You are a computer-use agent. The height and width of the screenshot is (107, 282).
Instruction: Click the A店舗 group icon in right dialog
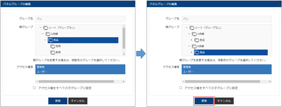click(x=194, y=34)
